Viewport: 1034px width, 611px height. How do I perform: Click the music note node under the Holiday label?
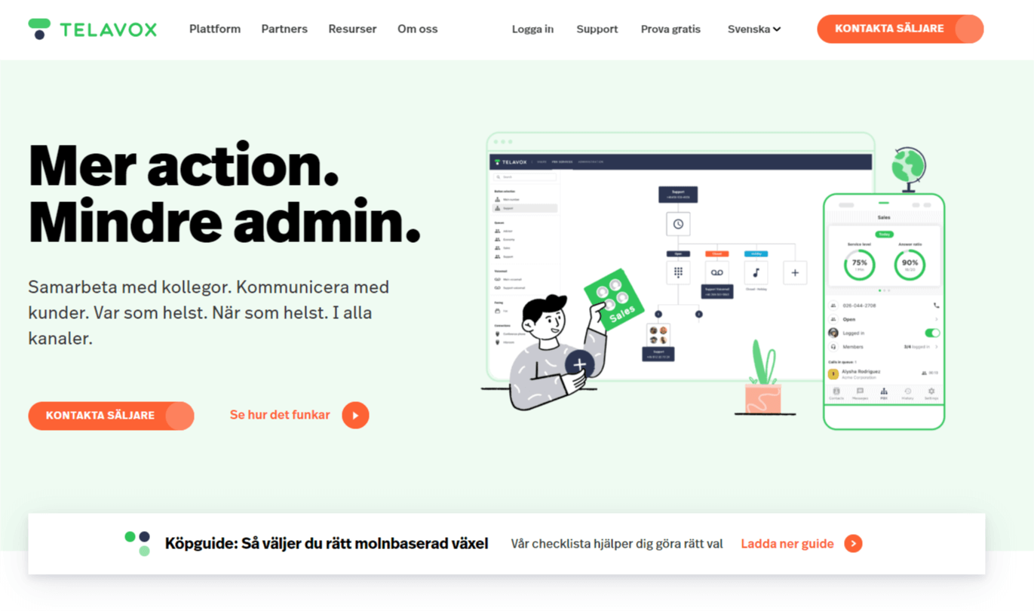pos(756,272)
